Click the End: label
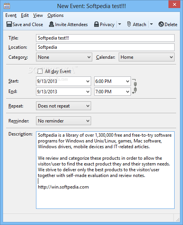Screen dimensions: 183x225 pyautogui.click(x=13, y=91)
